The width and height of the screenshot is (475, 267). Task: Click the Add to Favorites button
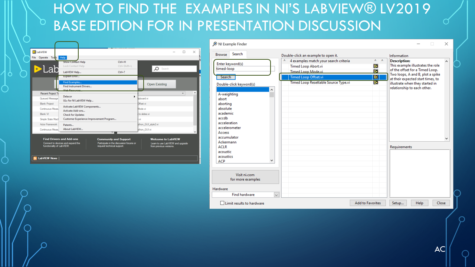pyautogui.click(x=368, y=203)
